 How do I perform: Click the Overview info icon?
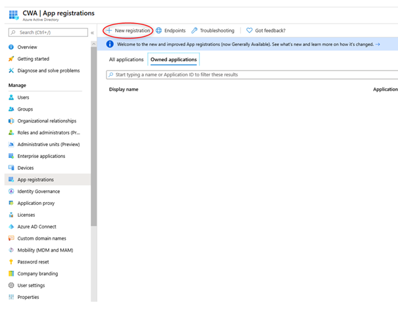pyautogui.click(x=11, y=47)
